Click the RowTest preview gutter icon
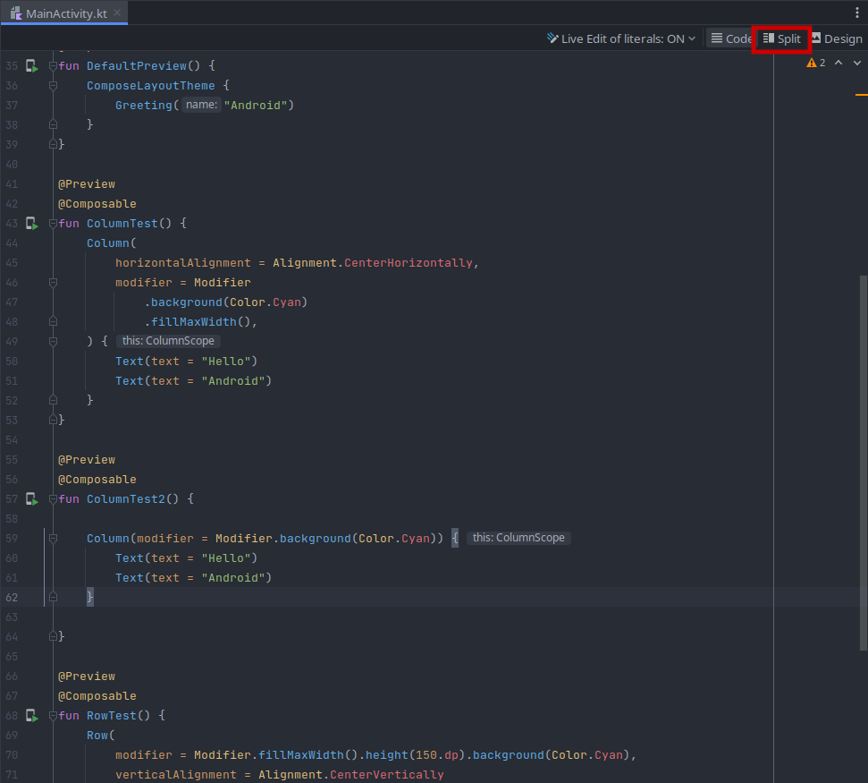The image size is (868, 783). 32,715
